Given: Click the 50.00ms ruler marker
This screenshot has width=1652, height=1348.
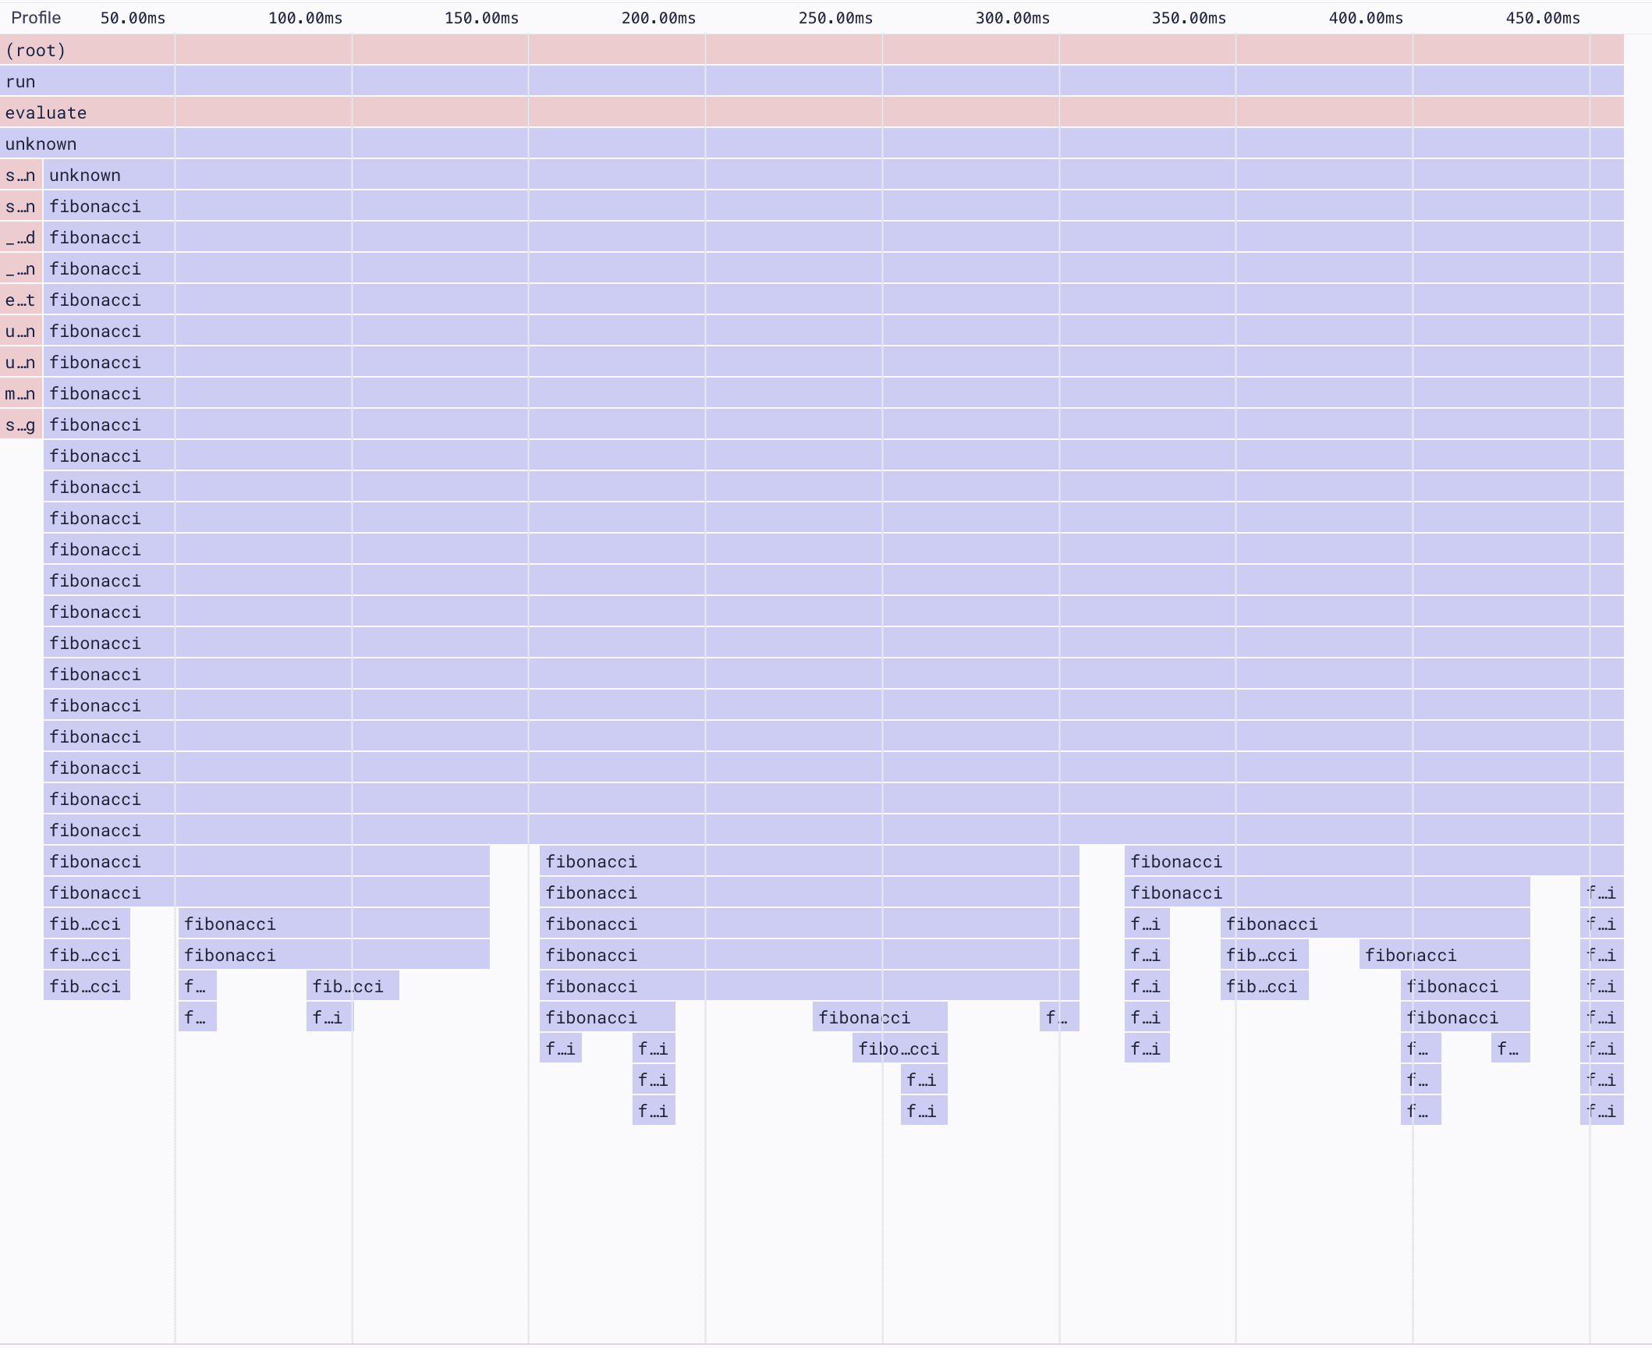Looking at the screenshot, I should pyautogui.click(x=132, y=18).
